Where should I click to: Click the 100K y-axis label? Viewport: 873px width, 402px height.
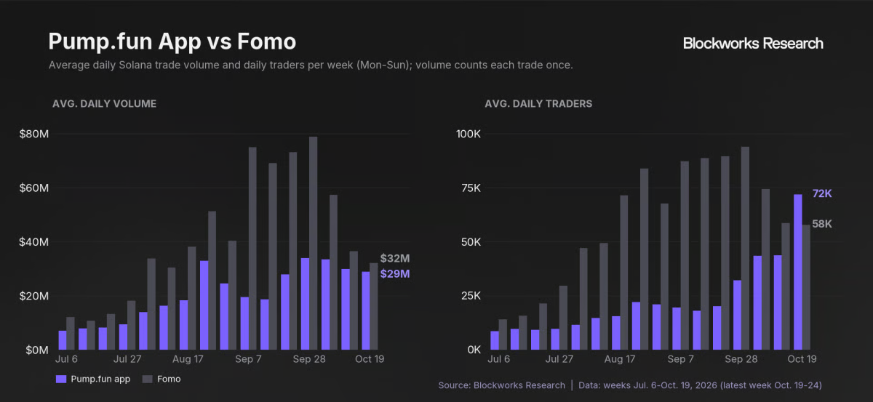pos(468,134)
